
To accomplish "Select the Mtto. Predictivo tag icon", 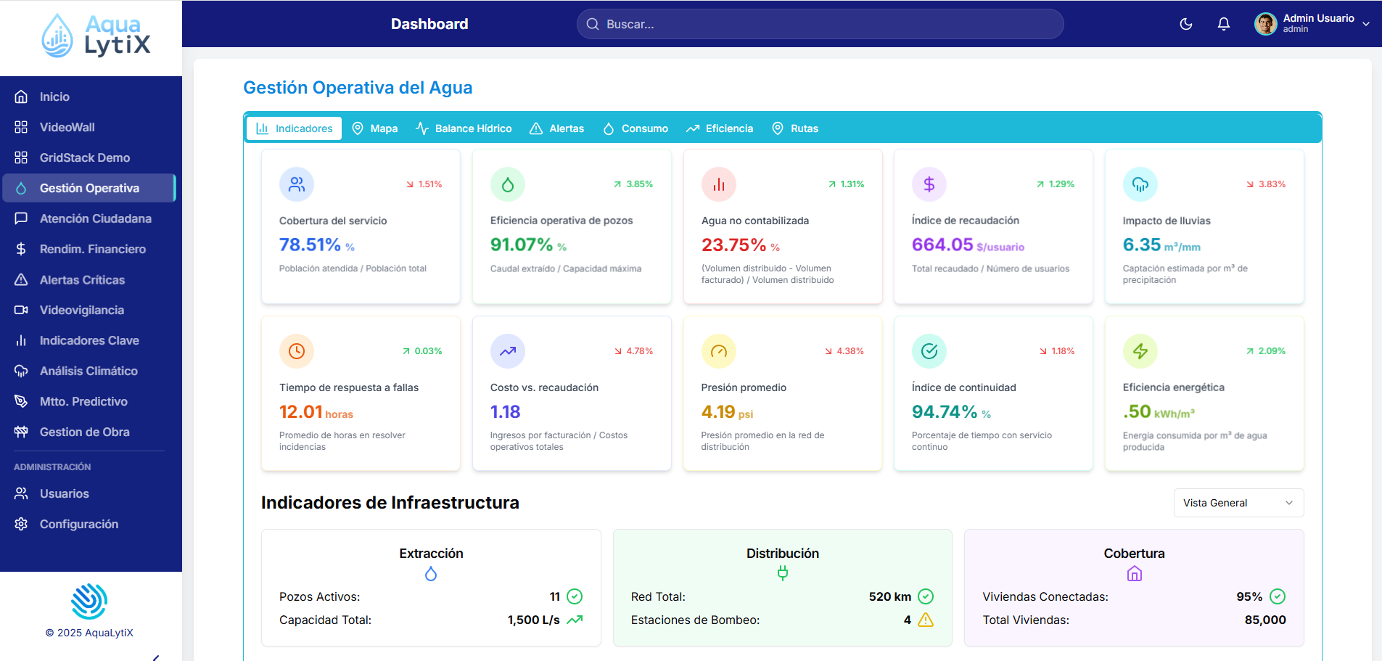I will pyautogui.click(x=22, y=401).
